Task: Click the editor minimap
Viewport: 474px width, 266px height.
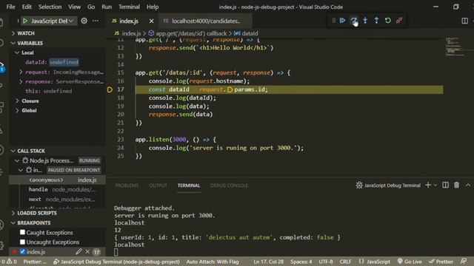Action: [x=455, y=47]
